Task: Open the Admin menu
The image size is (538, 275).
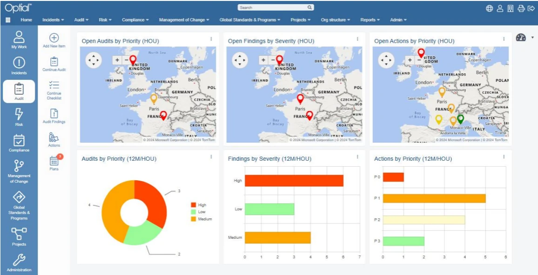Action: point(398,20)
